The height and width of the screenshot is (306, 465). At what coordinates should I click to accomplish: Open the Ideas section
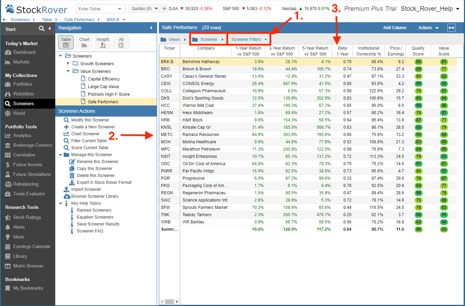pos(19,237)
